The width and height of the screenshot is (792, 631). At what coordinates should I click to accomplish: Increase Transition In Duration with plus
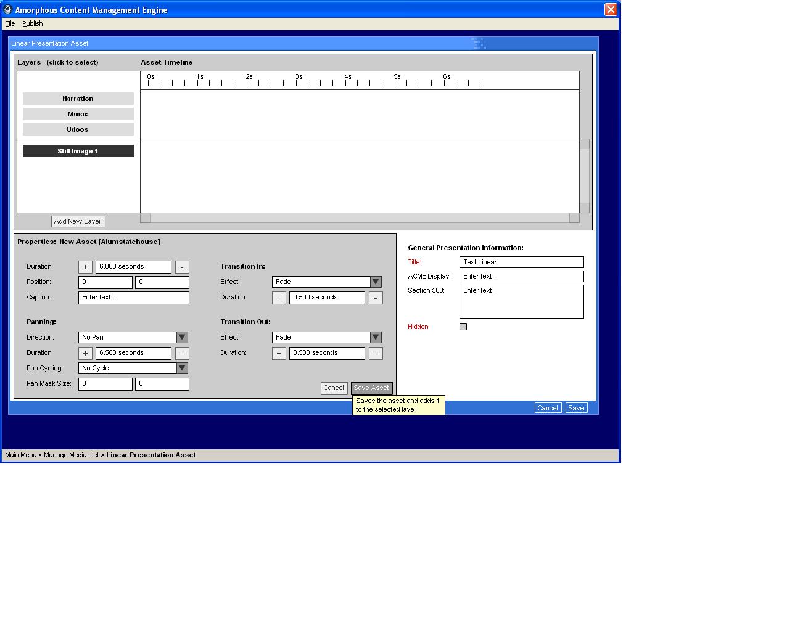279,298
